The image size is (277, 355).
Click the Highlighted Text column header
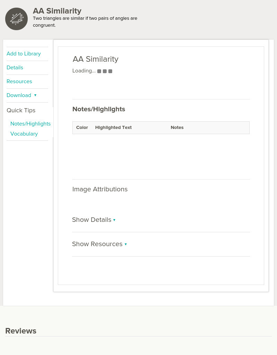(113, 128)
